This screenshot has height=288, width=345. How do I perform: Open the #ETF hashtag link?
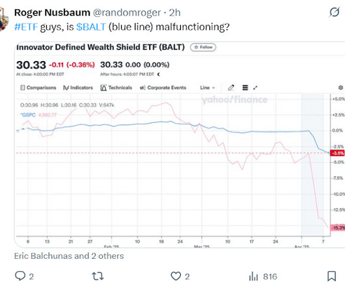[x=26, y=27]
